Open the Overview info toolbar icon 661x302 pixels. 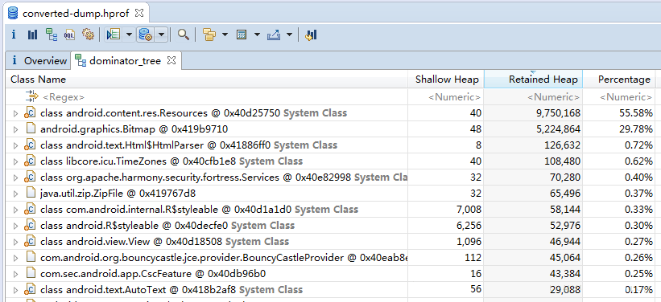14,35
